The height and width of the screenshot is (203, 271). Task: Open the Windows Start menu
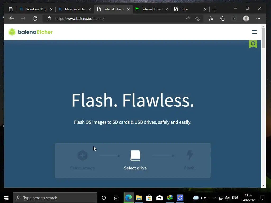click(6, 198)
